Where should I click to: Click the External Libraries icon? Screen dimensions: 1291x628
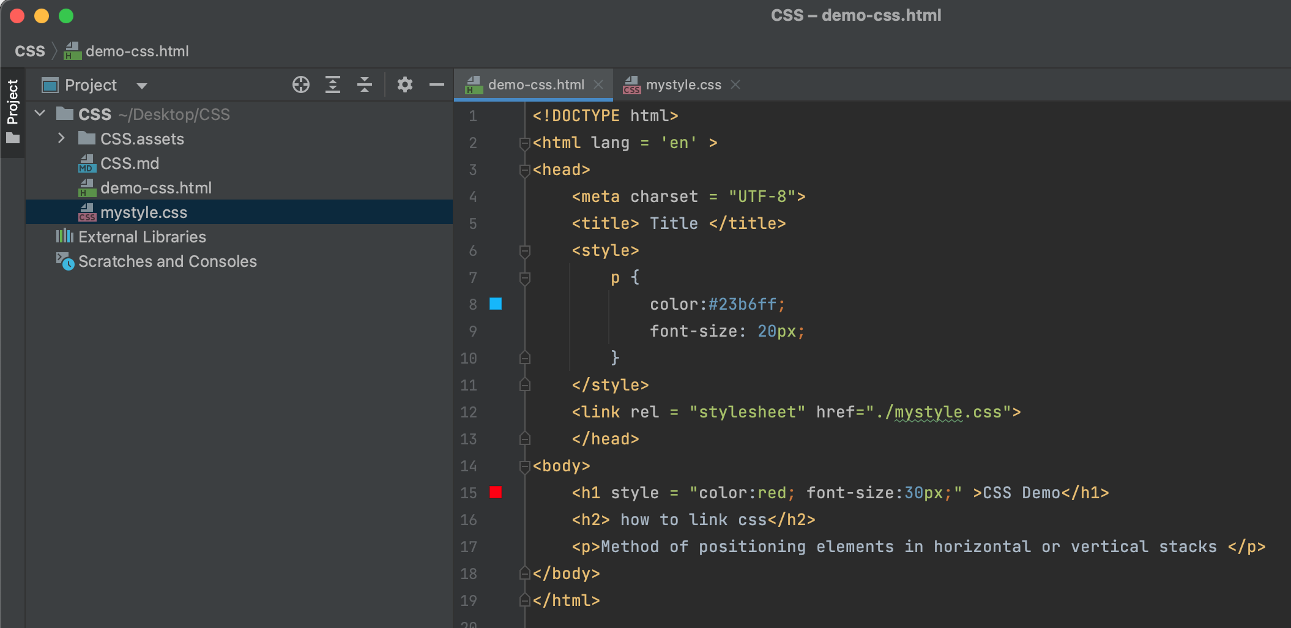click(x=64, y=237)
